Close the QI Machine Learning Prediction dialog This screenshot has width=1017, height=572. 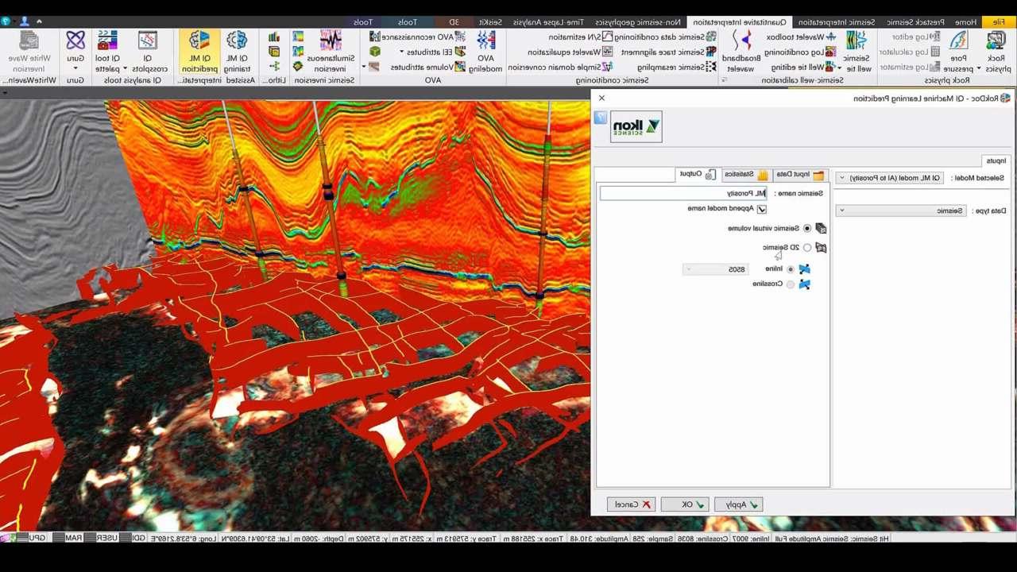(x=601, y=98)
